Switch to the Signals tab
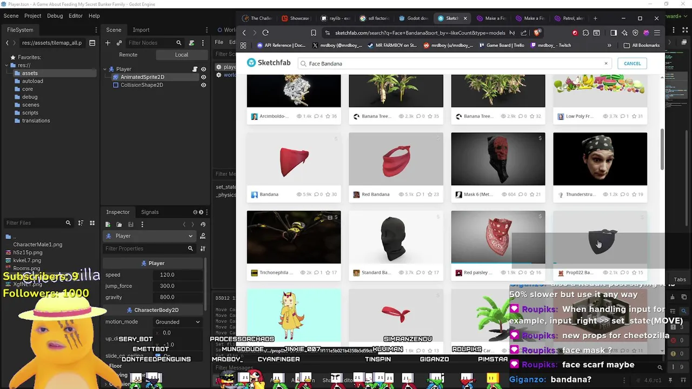Screen dimensions: 692x389 tap(150, 212)
